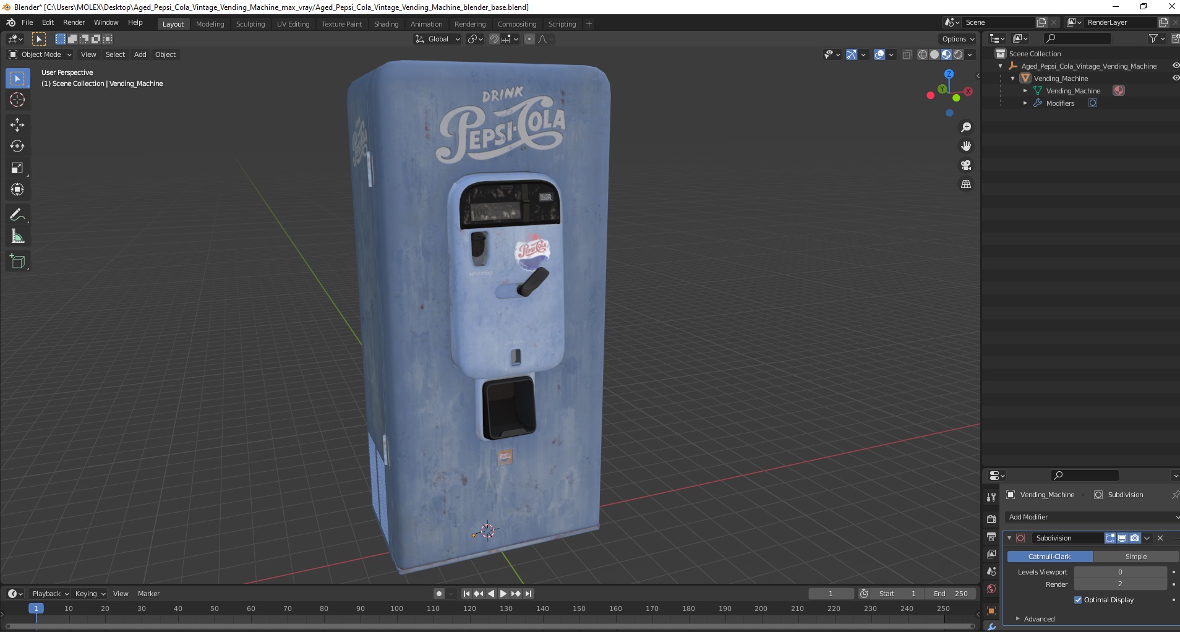The height and width of the screenshot is (632, 1180).
Task: Switch to the Modeling workspace tab
Action: 210,24
